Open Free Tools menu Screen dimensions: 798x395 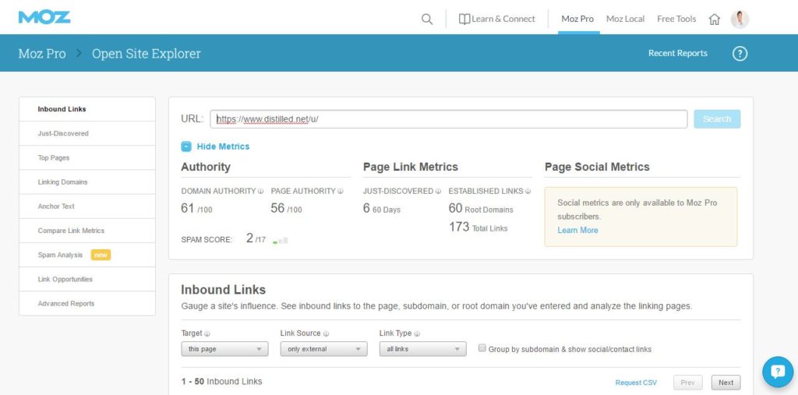pos(676,19)
